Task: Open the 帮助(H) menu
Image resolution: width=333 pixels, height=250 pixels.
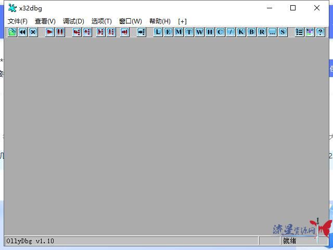Action: (160, 21)
